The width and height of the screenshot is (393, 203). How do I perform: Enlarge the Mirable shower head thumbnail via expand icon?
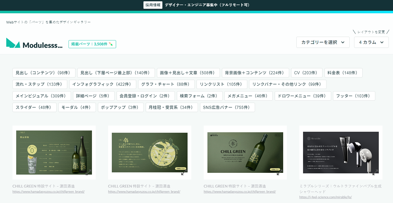coord(375,172)
